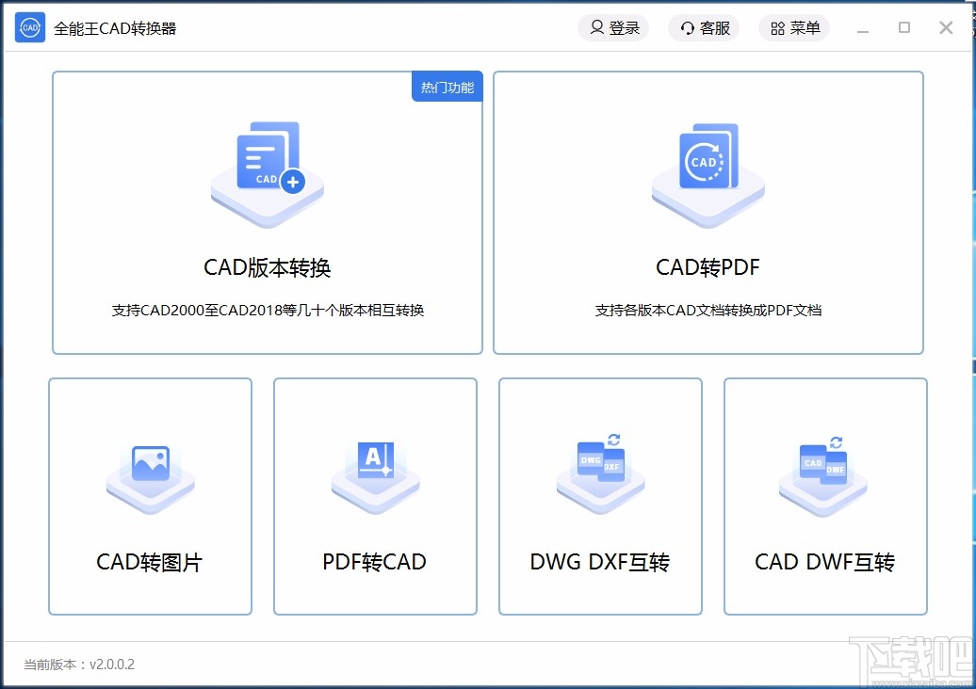Open the PDF转CAD card
Screen dimensions: 976x689
click(374, 497)
